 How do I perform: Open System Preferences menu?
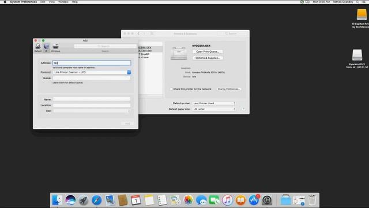pyautogui.click(x=24, y=2)
